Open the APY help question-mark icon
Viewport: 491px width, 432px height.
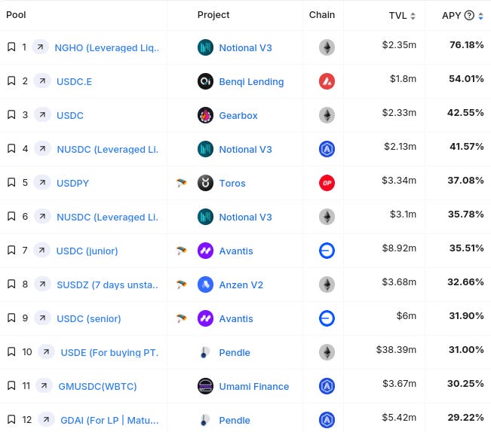(469, 15)
